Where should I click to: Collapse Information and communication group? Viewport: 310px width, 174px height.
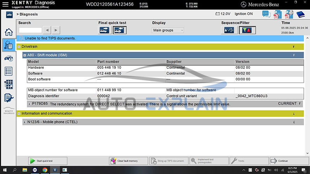point(19,114)
